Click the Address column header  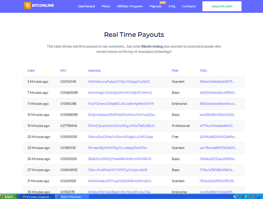pyautogui.click(x=94, y=70)
